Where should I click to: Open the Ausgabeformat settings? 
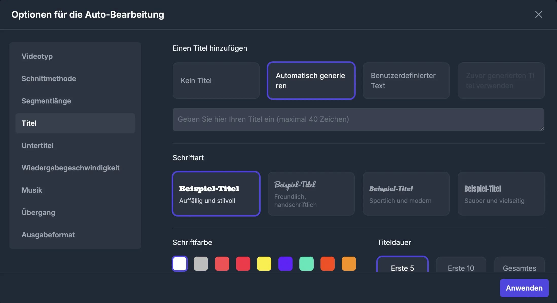[x=48, y=235]
